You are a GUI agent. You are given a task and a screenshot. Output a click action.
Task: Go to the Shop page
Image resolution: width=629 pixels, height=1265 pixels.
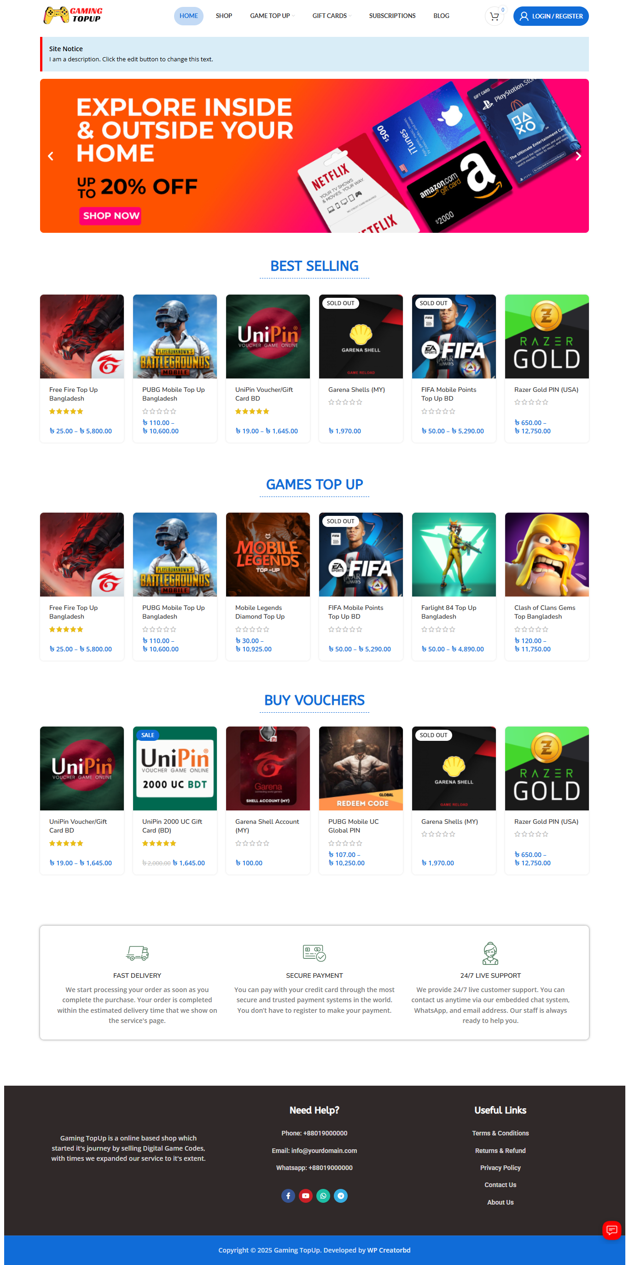pyautogui.click(x=224, y=16)
